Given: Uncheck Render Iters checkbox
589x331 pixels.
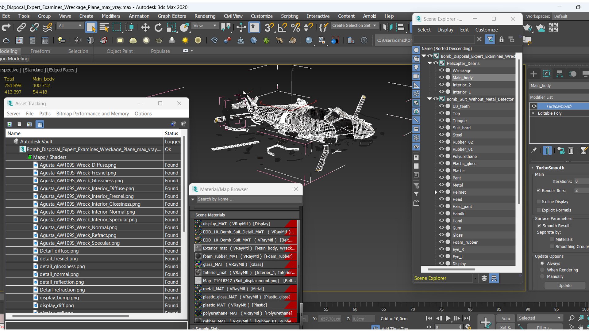Looking at the screenshot, I should pos(538,190).
